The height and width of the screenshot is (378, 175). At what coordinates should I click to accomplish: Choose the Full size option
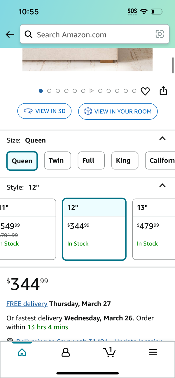coord(91,160)
